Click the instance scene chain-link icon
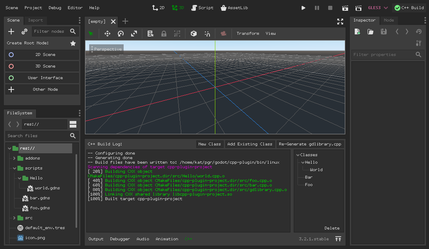Viewport: 429px width, 249px height. 24,31
